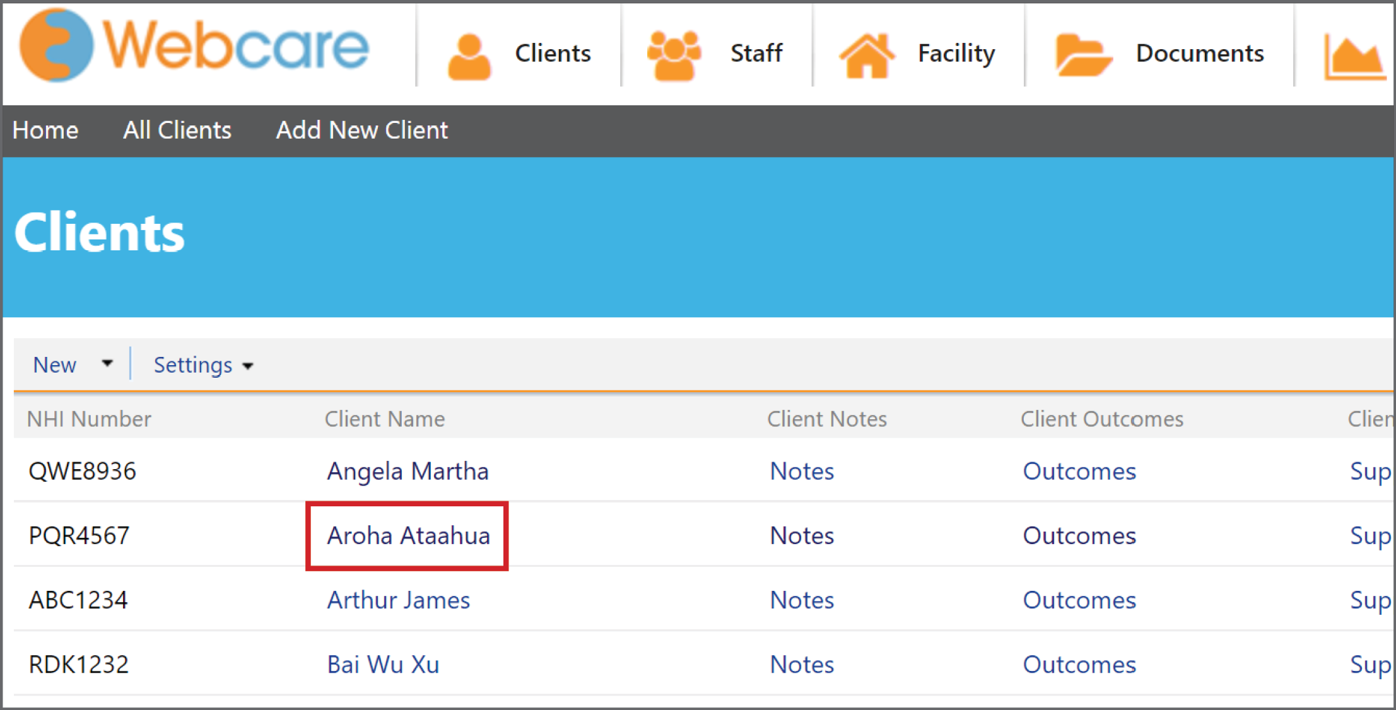The width and height of the screenshot is (1396, 710).
Task: Go to Home in navigation bar
Action: coord(45,130)
